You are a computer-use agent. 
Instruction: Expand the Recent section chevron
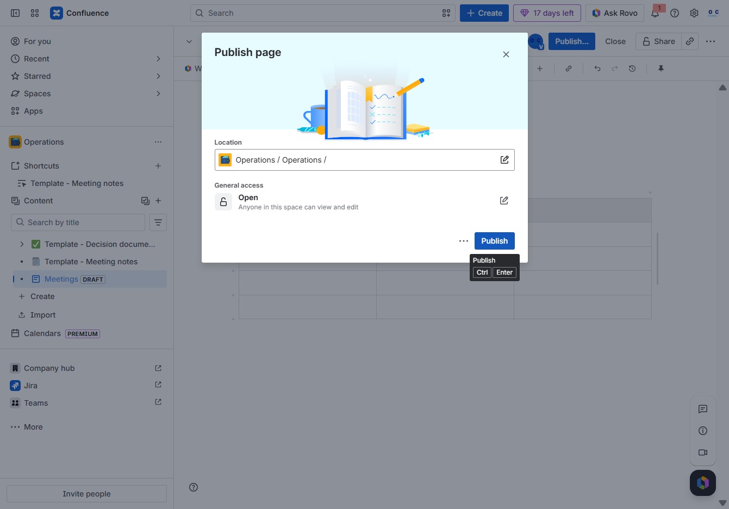[158, 59]
